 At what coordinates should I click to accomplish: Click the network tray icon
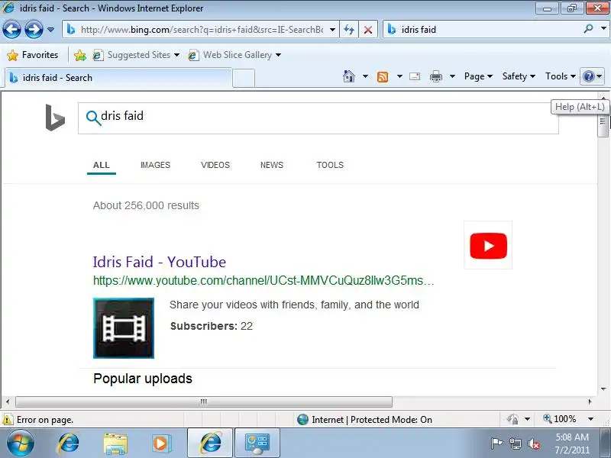click(516, 443)
